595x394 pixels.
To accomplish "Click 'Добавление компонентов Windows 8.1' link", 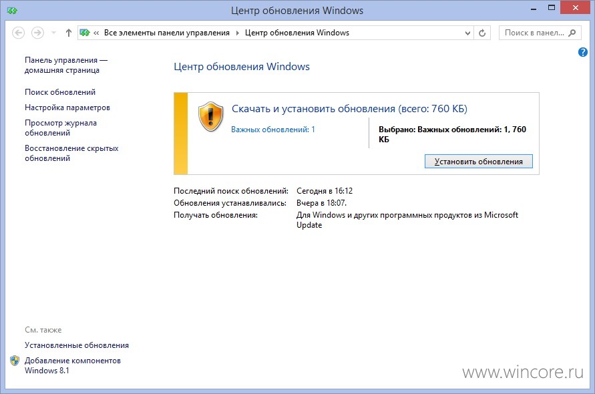I will click(x=73, y=365).
